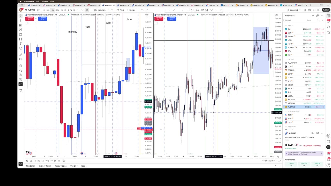
Task: Open the Watchlist dropdown
Action: (290, 16)
